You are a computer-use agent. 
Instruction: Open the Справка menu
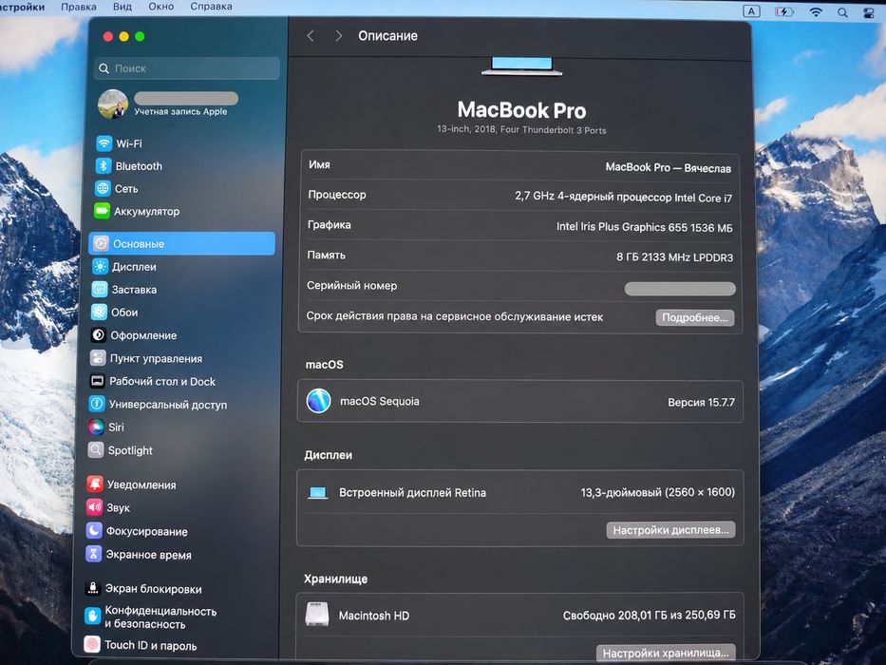pyautogui.click(x=211, y=7)
